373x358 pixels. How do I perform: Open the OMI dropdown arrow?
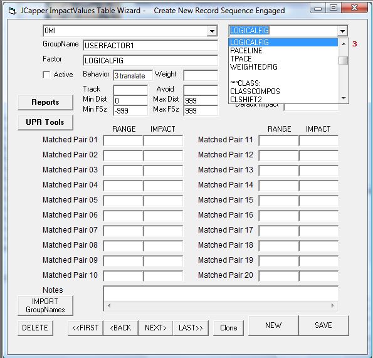coord(212,31)
